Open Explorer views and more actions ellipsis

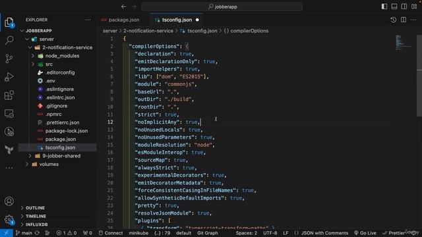tap(88, 20)
